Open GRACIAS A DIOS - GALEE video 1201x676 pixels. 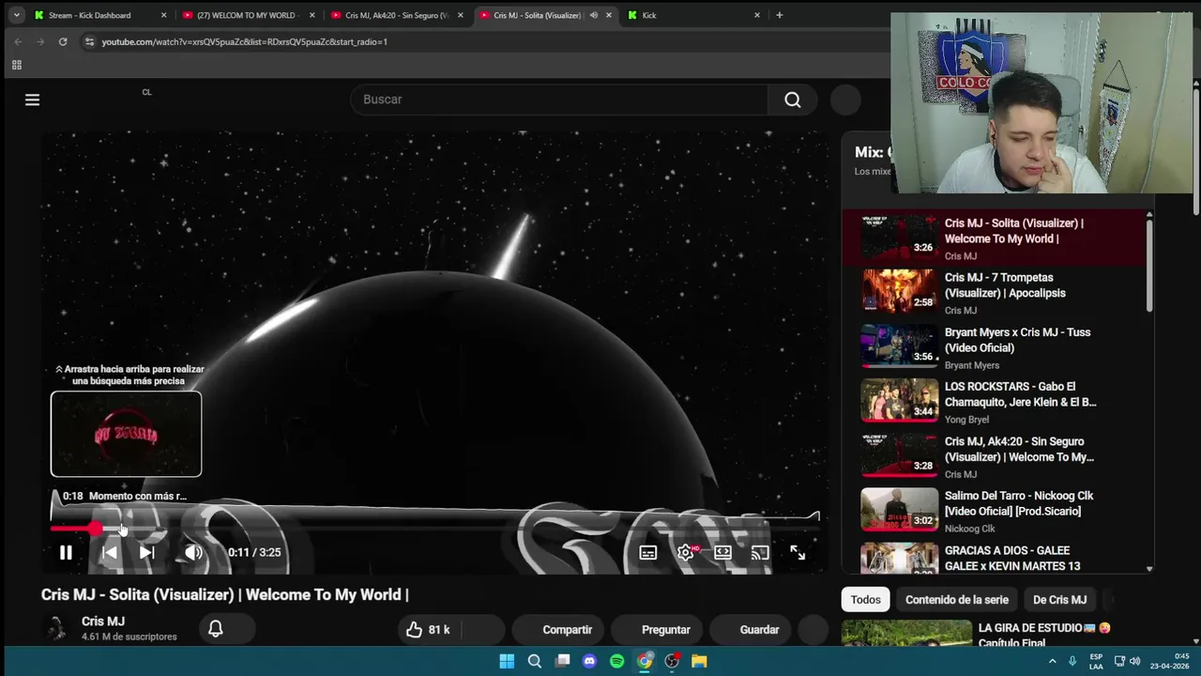point(995,557)
